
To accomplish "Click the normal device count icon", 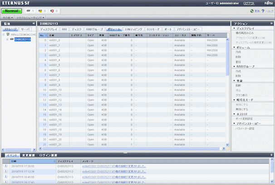I will tap(29, 11).
